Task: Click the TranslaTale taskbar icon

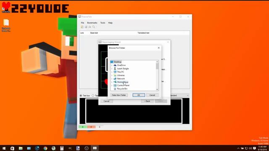Action: tap(95, 148)
